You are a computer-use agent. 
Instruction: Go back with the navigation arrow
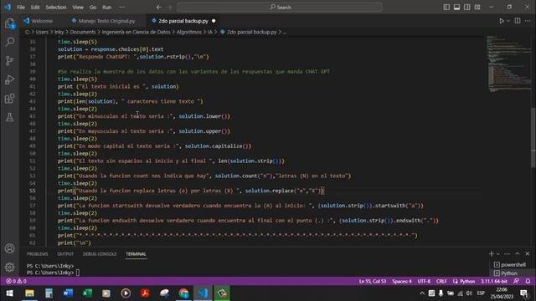tap(159, 8)
